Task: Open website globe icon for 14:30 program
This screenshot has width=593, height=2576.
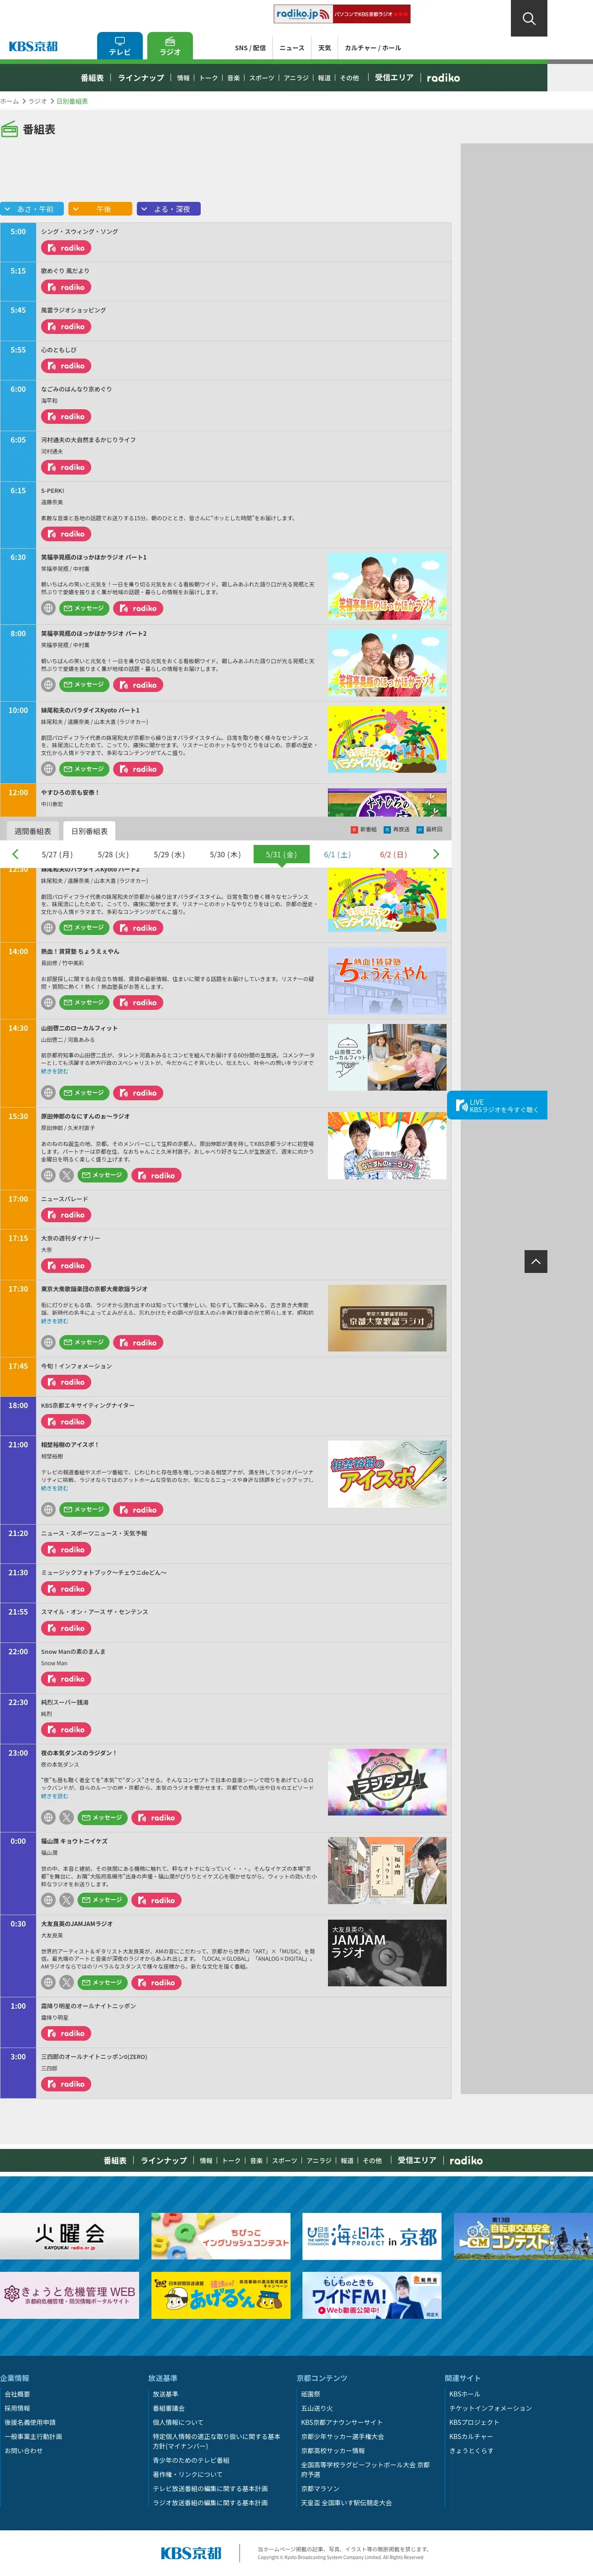Action: click(48, 1093)
